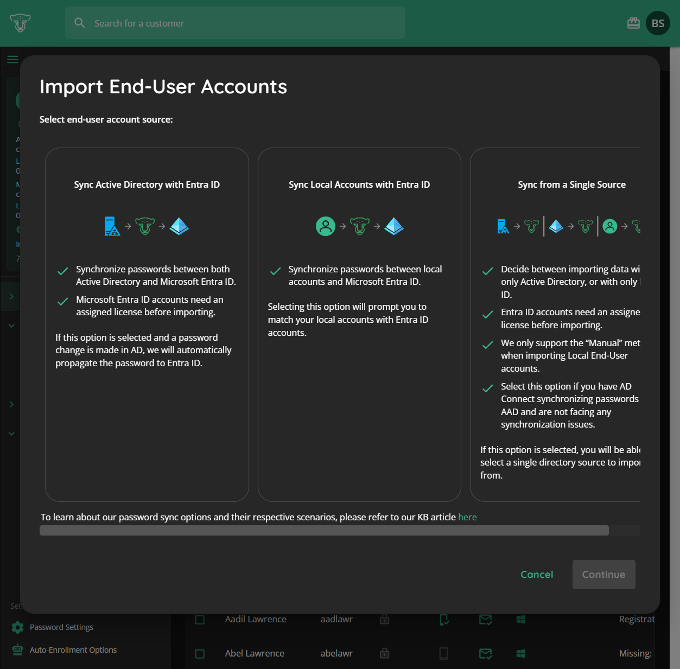Click the name Aadil Lawrence

(256, 619)
